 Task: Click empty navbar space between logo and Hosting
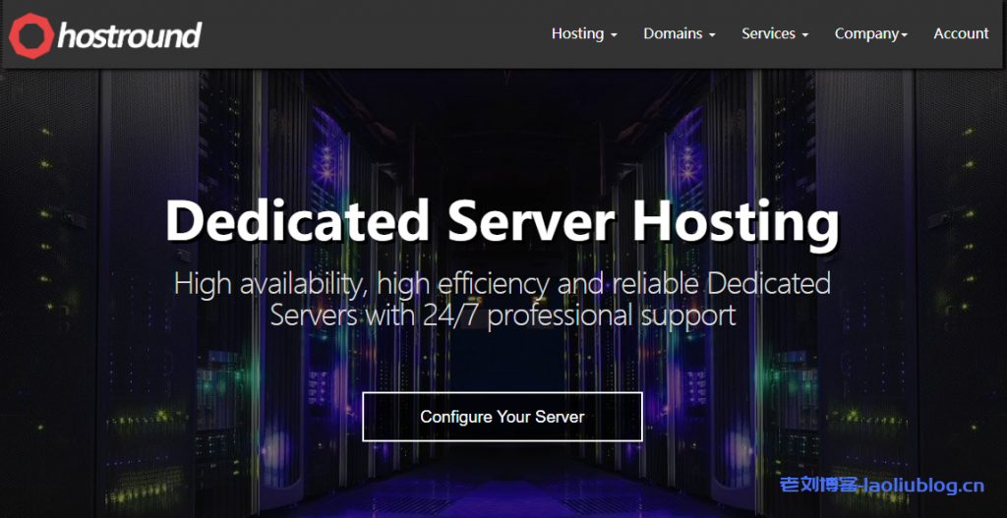click(x=374, y=34)
